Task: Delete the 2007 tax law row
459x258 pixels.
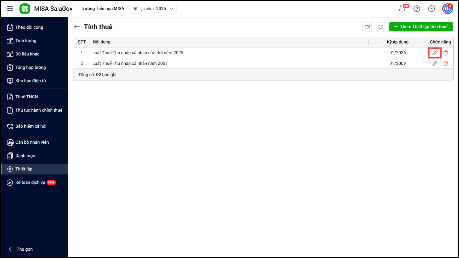Action: click(x=446, y=63)
